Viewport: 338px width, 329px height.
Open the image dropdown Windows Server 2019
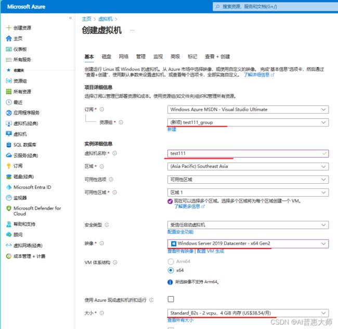click(x=248, y=244)
